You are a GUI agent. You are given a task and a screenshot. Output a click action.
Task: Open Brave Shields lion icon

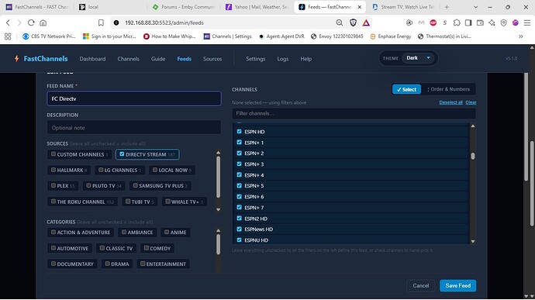[x=353, y=22]
